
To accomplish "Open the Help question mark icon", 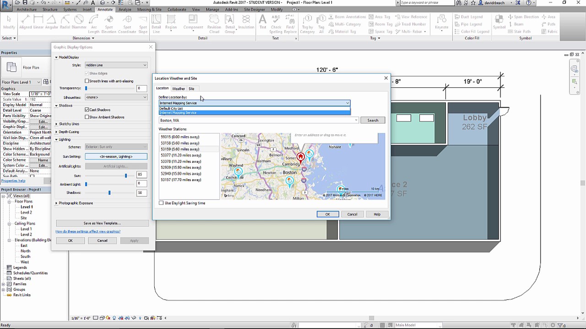I will pos(529,3).
